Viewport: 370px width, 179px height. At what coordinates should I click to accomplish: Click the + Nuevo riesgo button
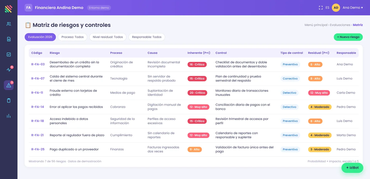[x=348, y=37]
